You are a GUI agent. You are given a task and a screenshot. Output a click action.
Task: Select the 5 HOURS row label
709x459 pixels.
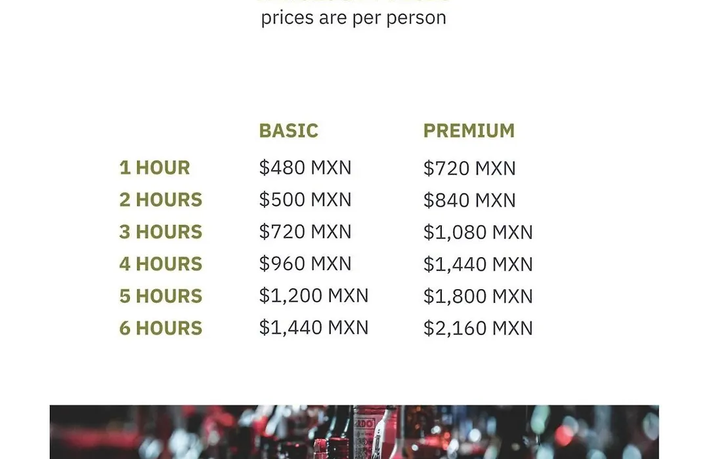[x=161, y=296]
